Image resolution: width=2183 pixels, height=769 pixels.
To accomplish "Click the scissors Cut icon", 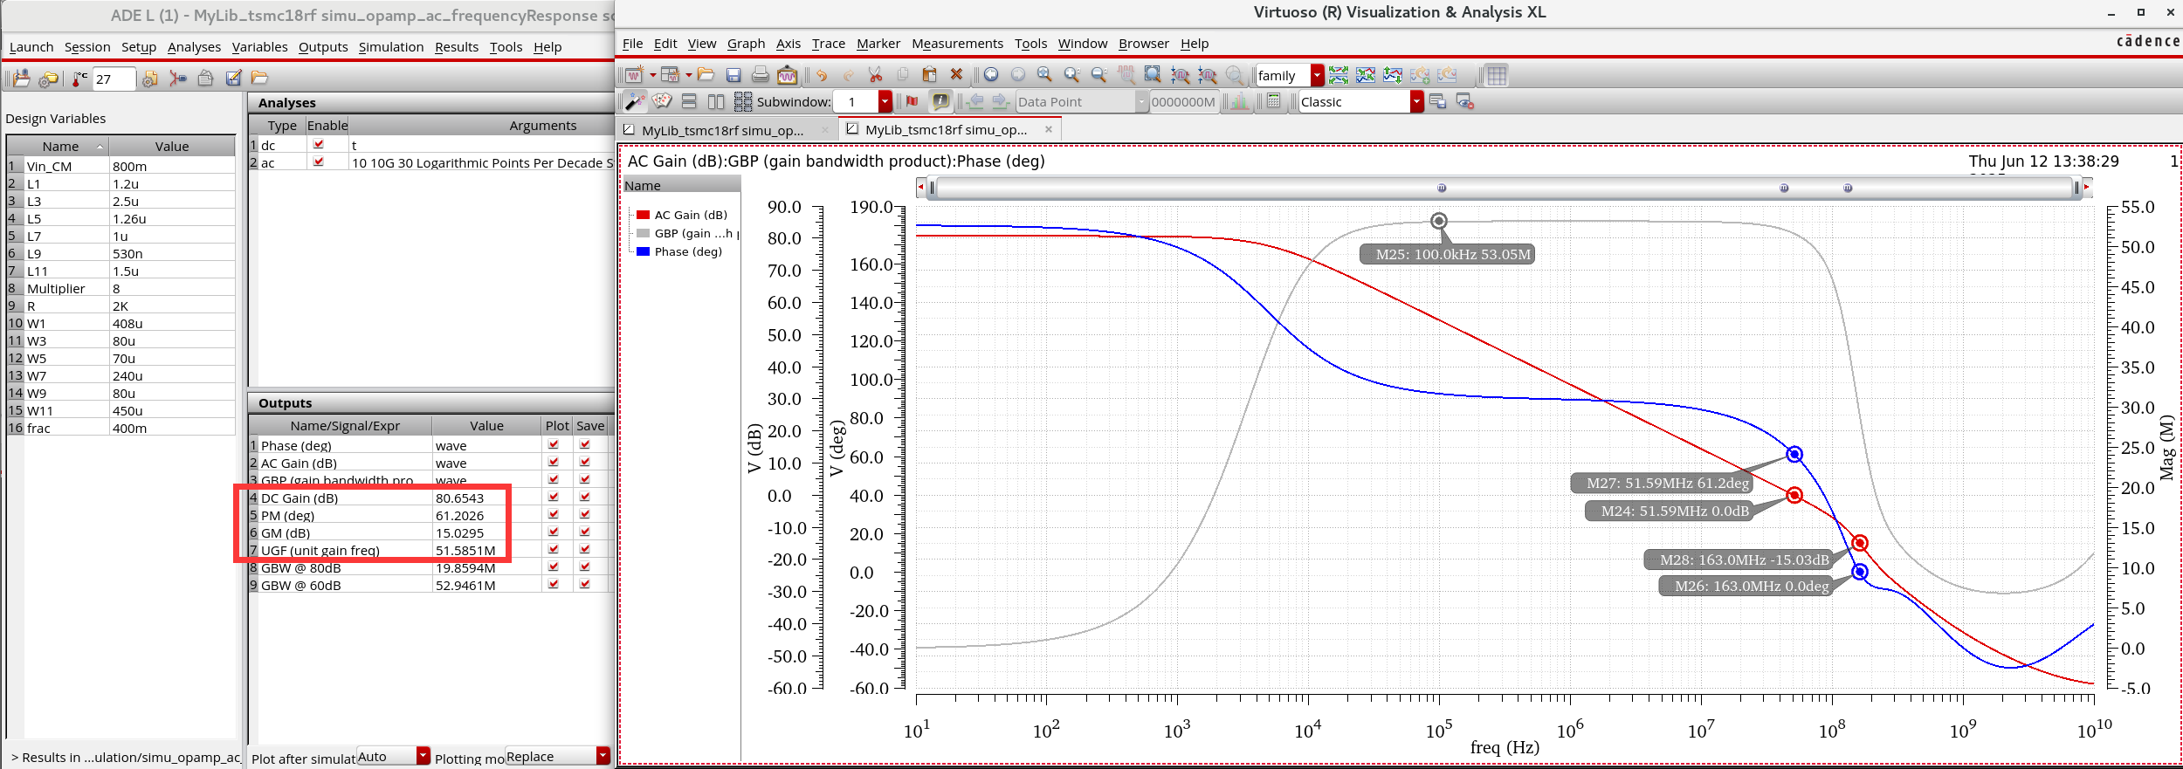I will click(x=875, y=76).
